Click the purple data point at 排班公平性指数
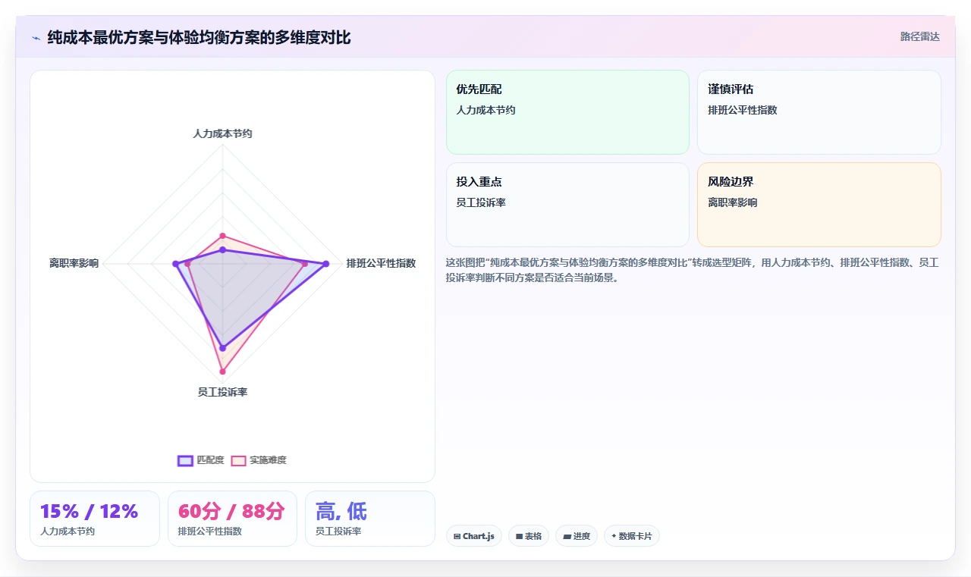 [326, 264]
